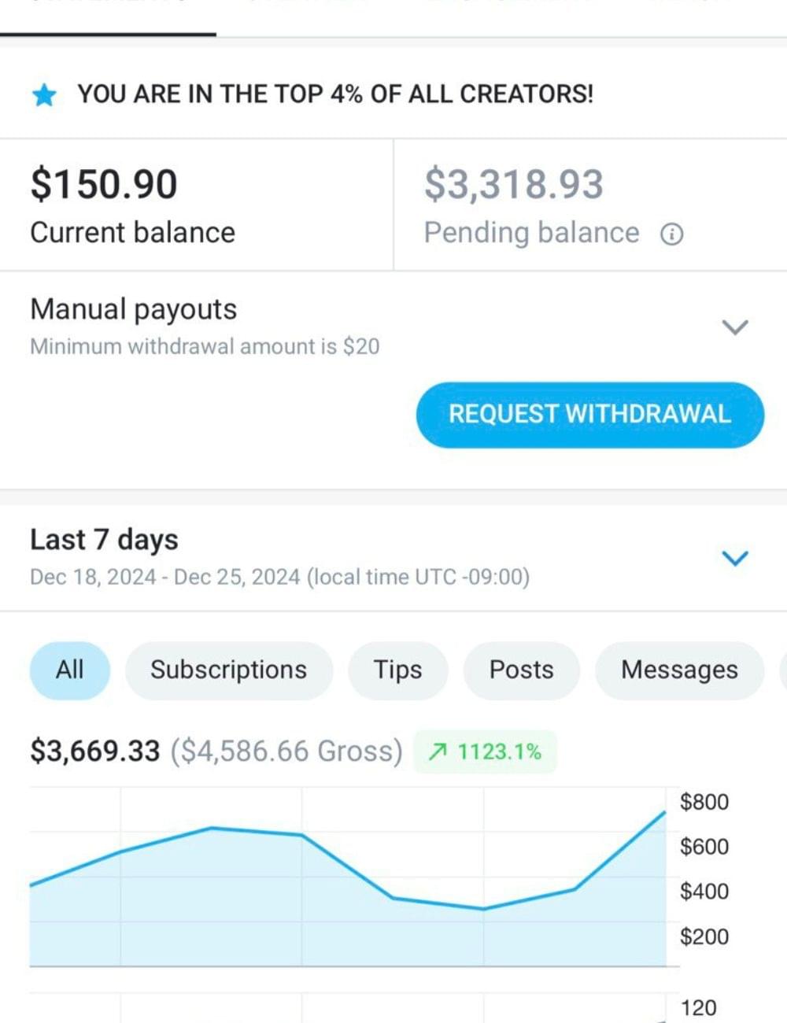The width and height of the screenshot is (787, 1023).
Task: Open the Last 7 days period dropdown
Action: (735, 558)
